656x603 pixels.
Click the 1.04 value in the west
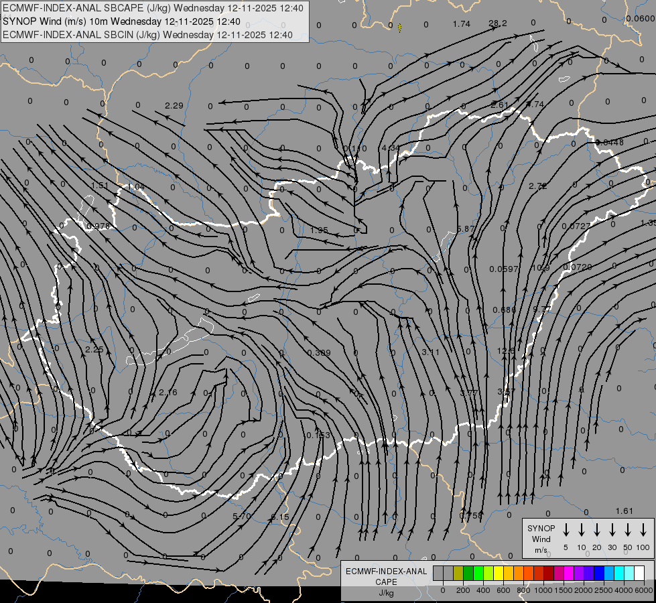coord(137,186)
